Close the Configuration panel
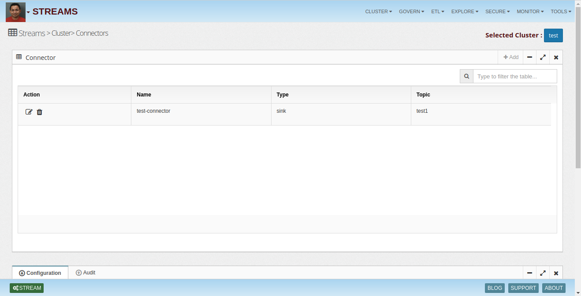 pos(556,273)
